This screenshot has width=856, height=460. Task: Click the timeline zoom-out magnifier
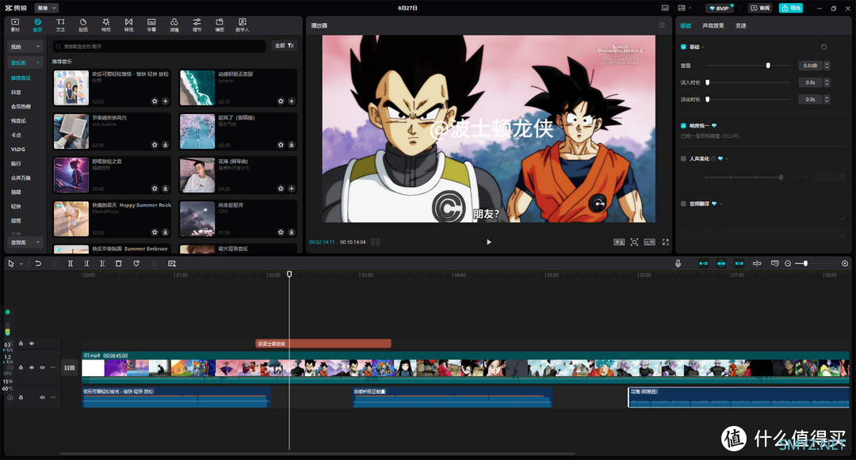tap(788, 263)
